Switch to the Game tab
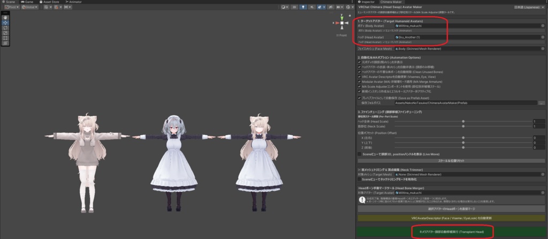 tap(27, 2)
